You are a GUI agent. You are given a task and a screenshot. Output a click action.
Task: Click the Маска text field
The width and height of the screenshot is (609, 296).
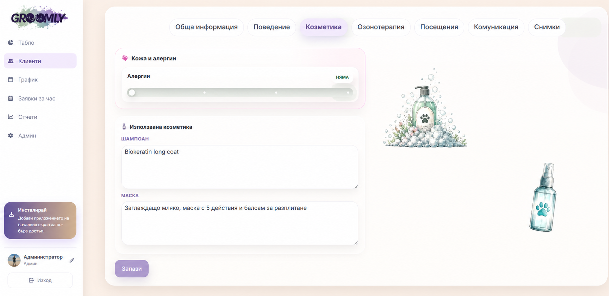tap(240, 223)
